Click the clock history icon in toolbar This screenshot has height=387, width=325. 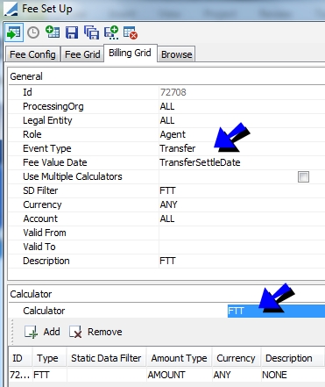33,32
